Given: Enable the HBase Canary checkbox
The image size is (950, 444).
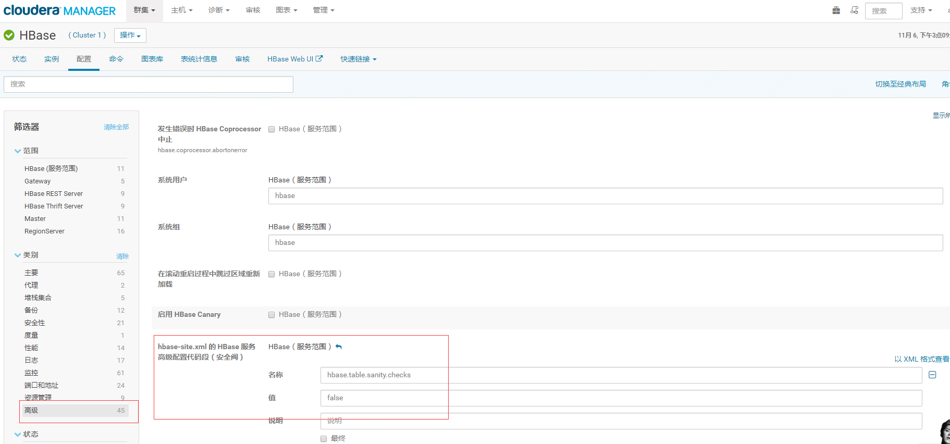Looking at the screenshot, I should click(x=272, y=315).
